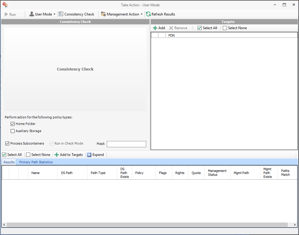Click the Refresh Results green arrows icon
Viewport: 299px width, 235px height.
(x=148, y=14)
